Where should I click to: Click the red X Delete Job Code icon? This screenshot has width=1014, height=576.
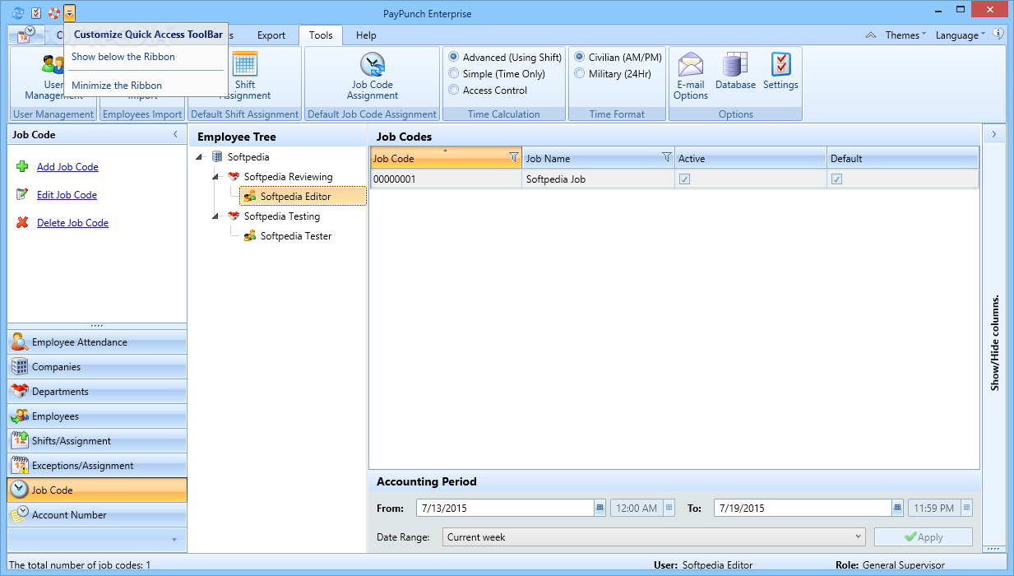(22, 223)
